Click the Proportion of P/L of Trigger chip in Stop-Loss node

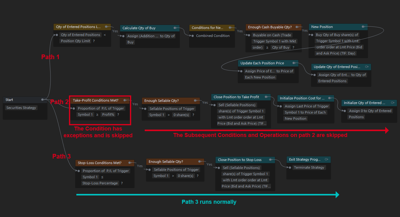106,171
